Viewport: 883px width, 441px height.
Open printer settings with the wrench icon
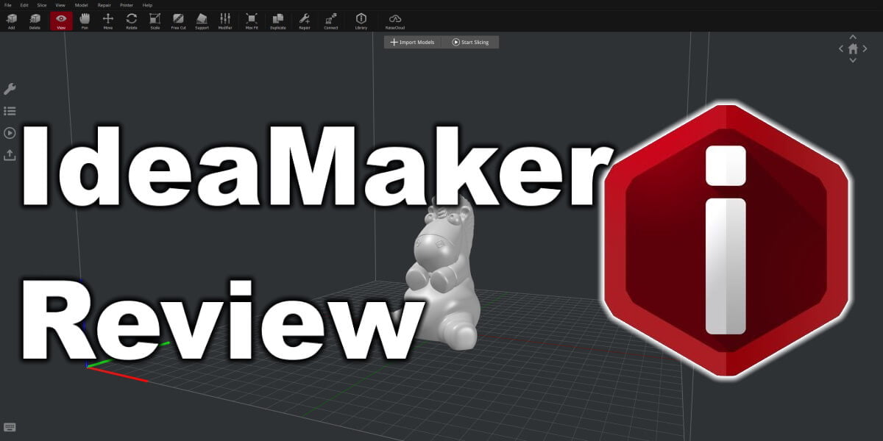point(10,89)
